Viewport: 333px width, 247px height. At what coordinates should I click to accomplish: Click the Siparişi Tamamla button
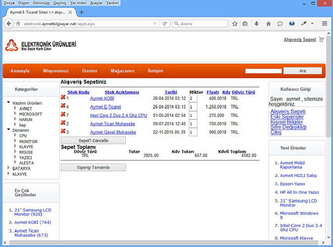pos(93,168)
